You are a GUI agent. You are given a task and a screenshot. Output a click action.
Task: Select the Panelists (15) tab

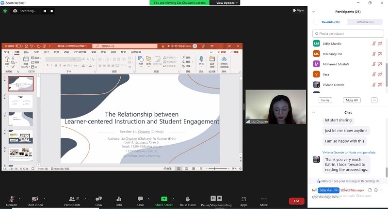330,22
